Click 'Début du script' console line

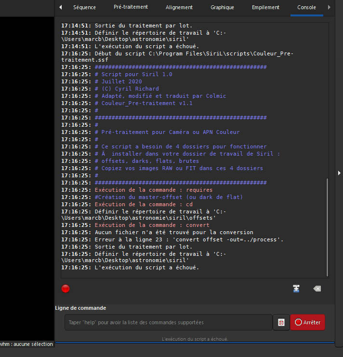click(x=177, y=56)
